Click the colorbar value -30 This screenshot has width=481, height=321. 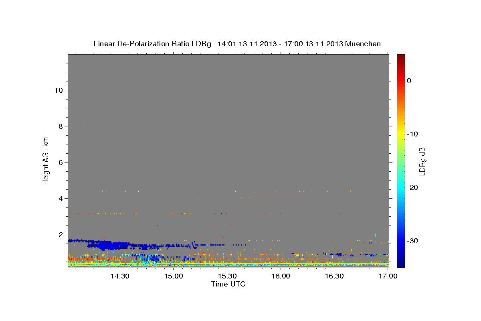(x=413, y=241)
